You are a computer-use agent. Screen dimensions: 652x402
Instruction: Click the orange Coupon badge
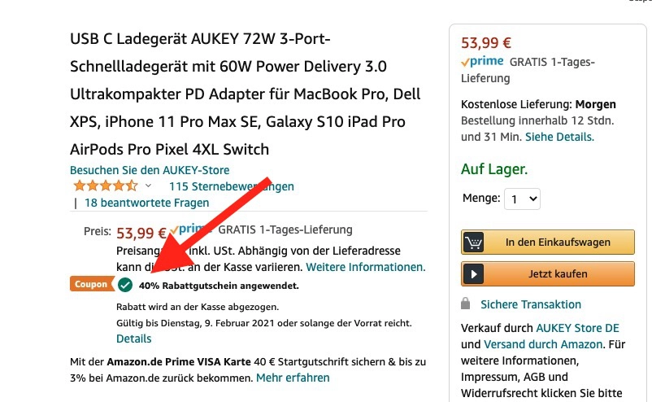click(92, 285)
